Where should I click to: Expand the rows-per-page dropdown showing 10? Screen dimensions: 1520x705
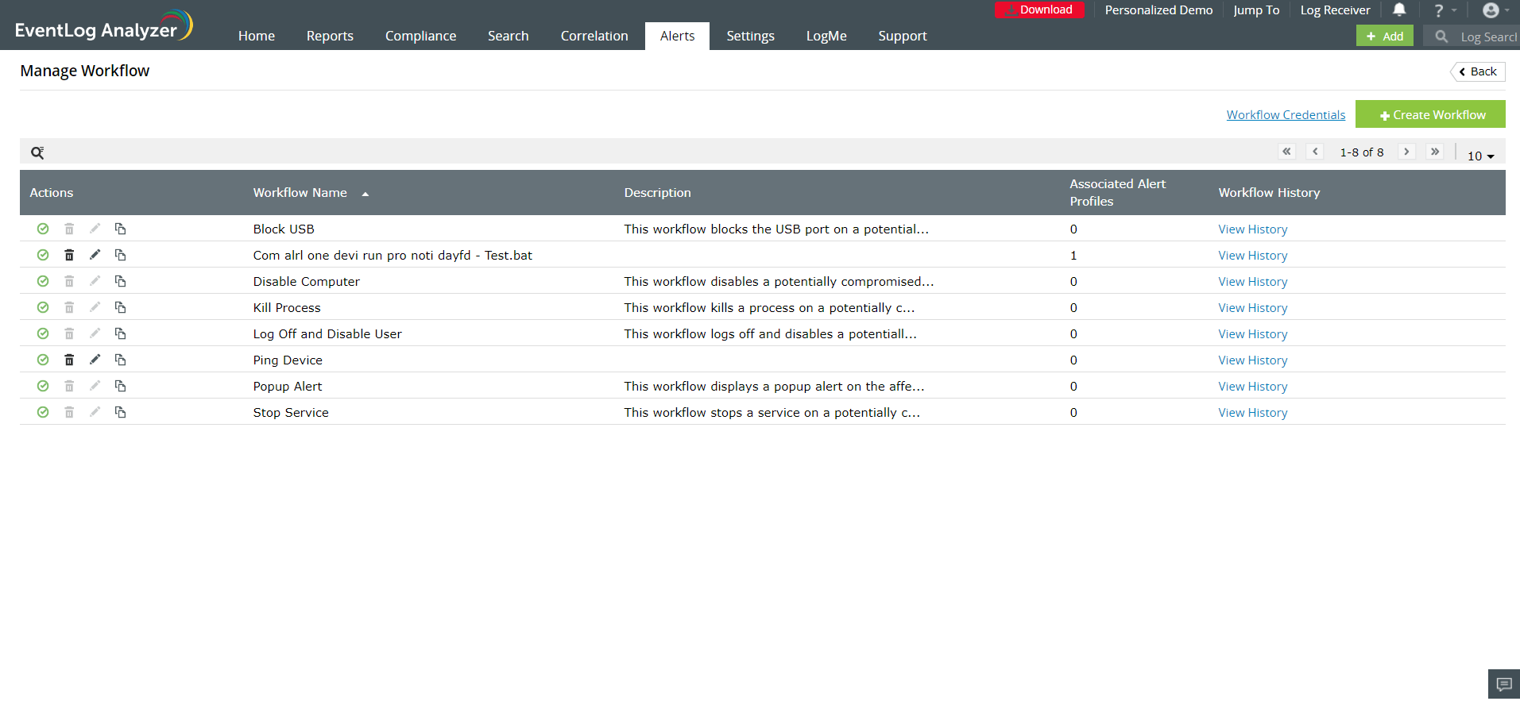tap(1480, 156)
